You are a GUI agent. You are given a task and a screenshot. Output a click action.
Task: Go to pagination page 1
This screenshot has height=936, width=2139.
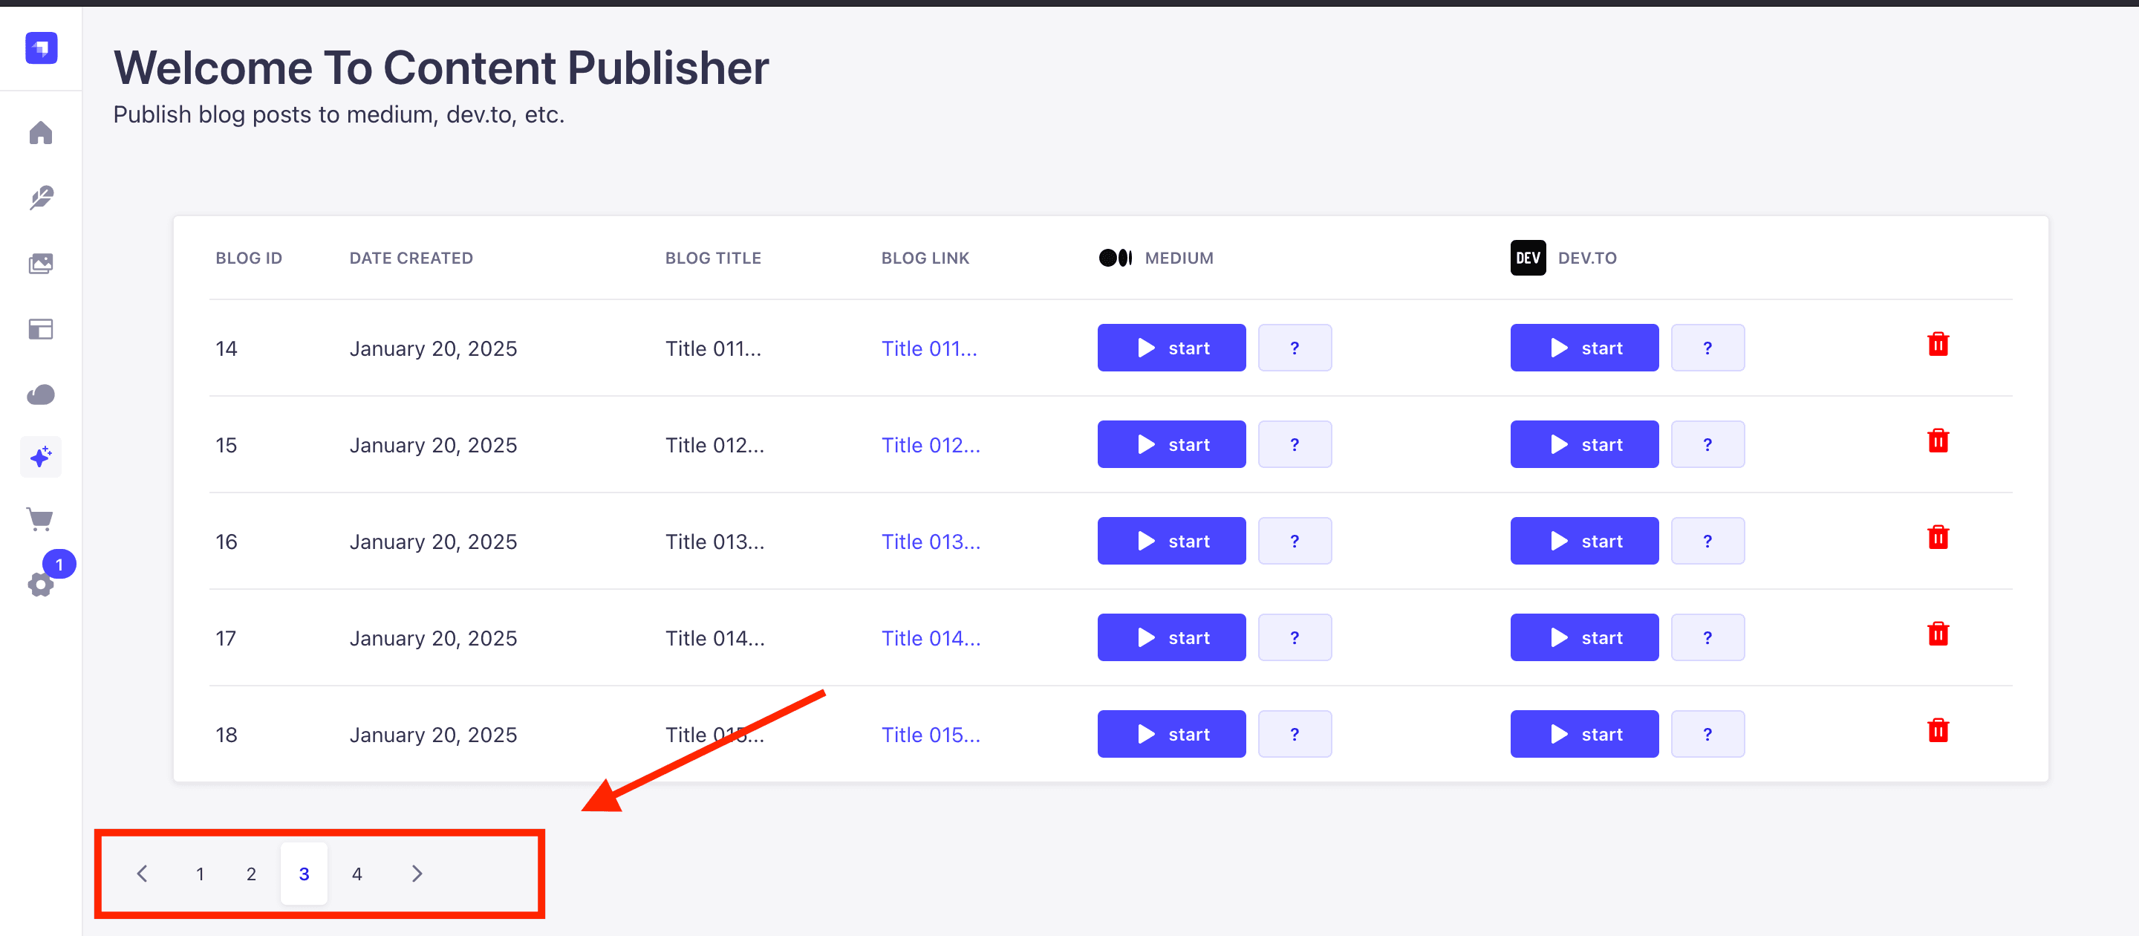click(x=200, y=874)
